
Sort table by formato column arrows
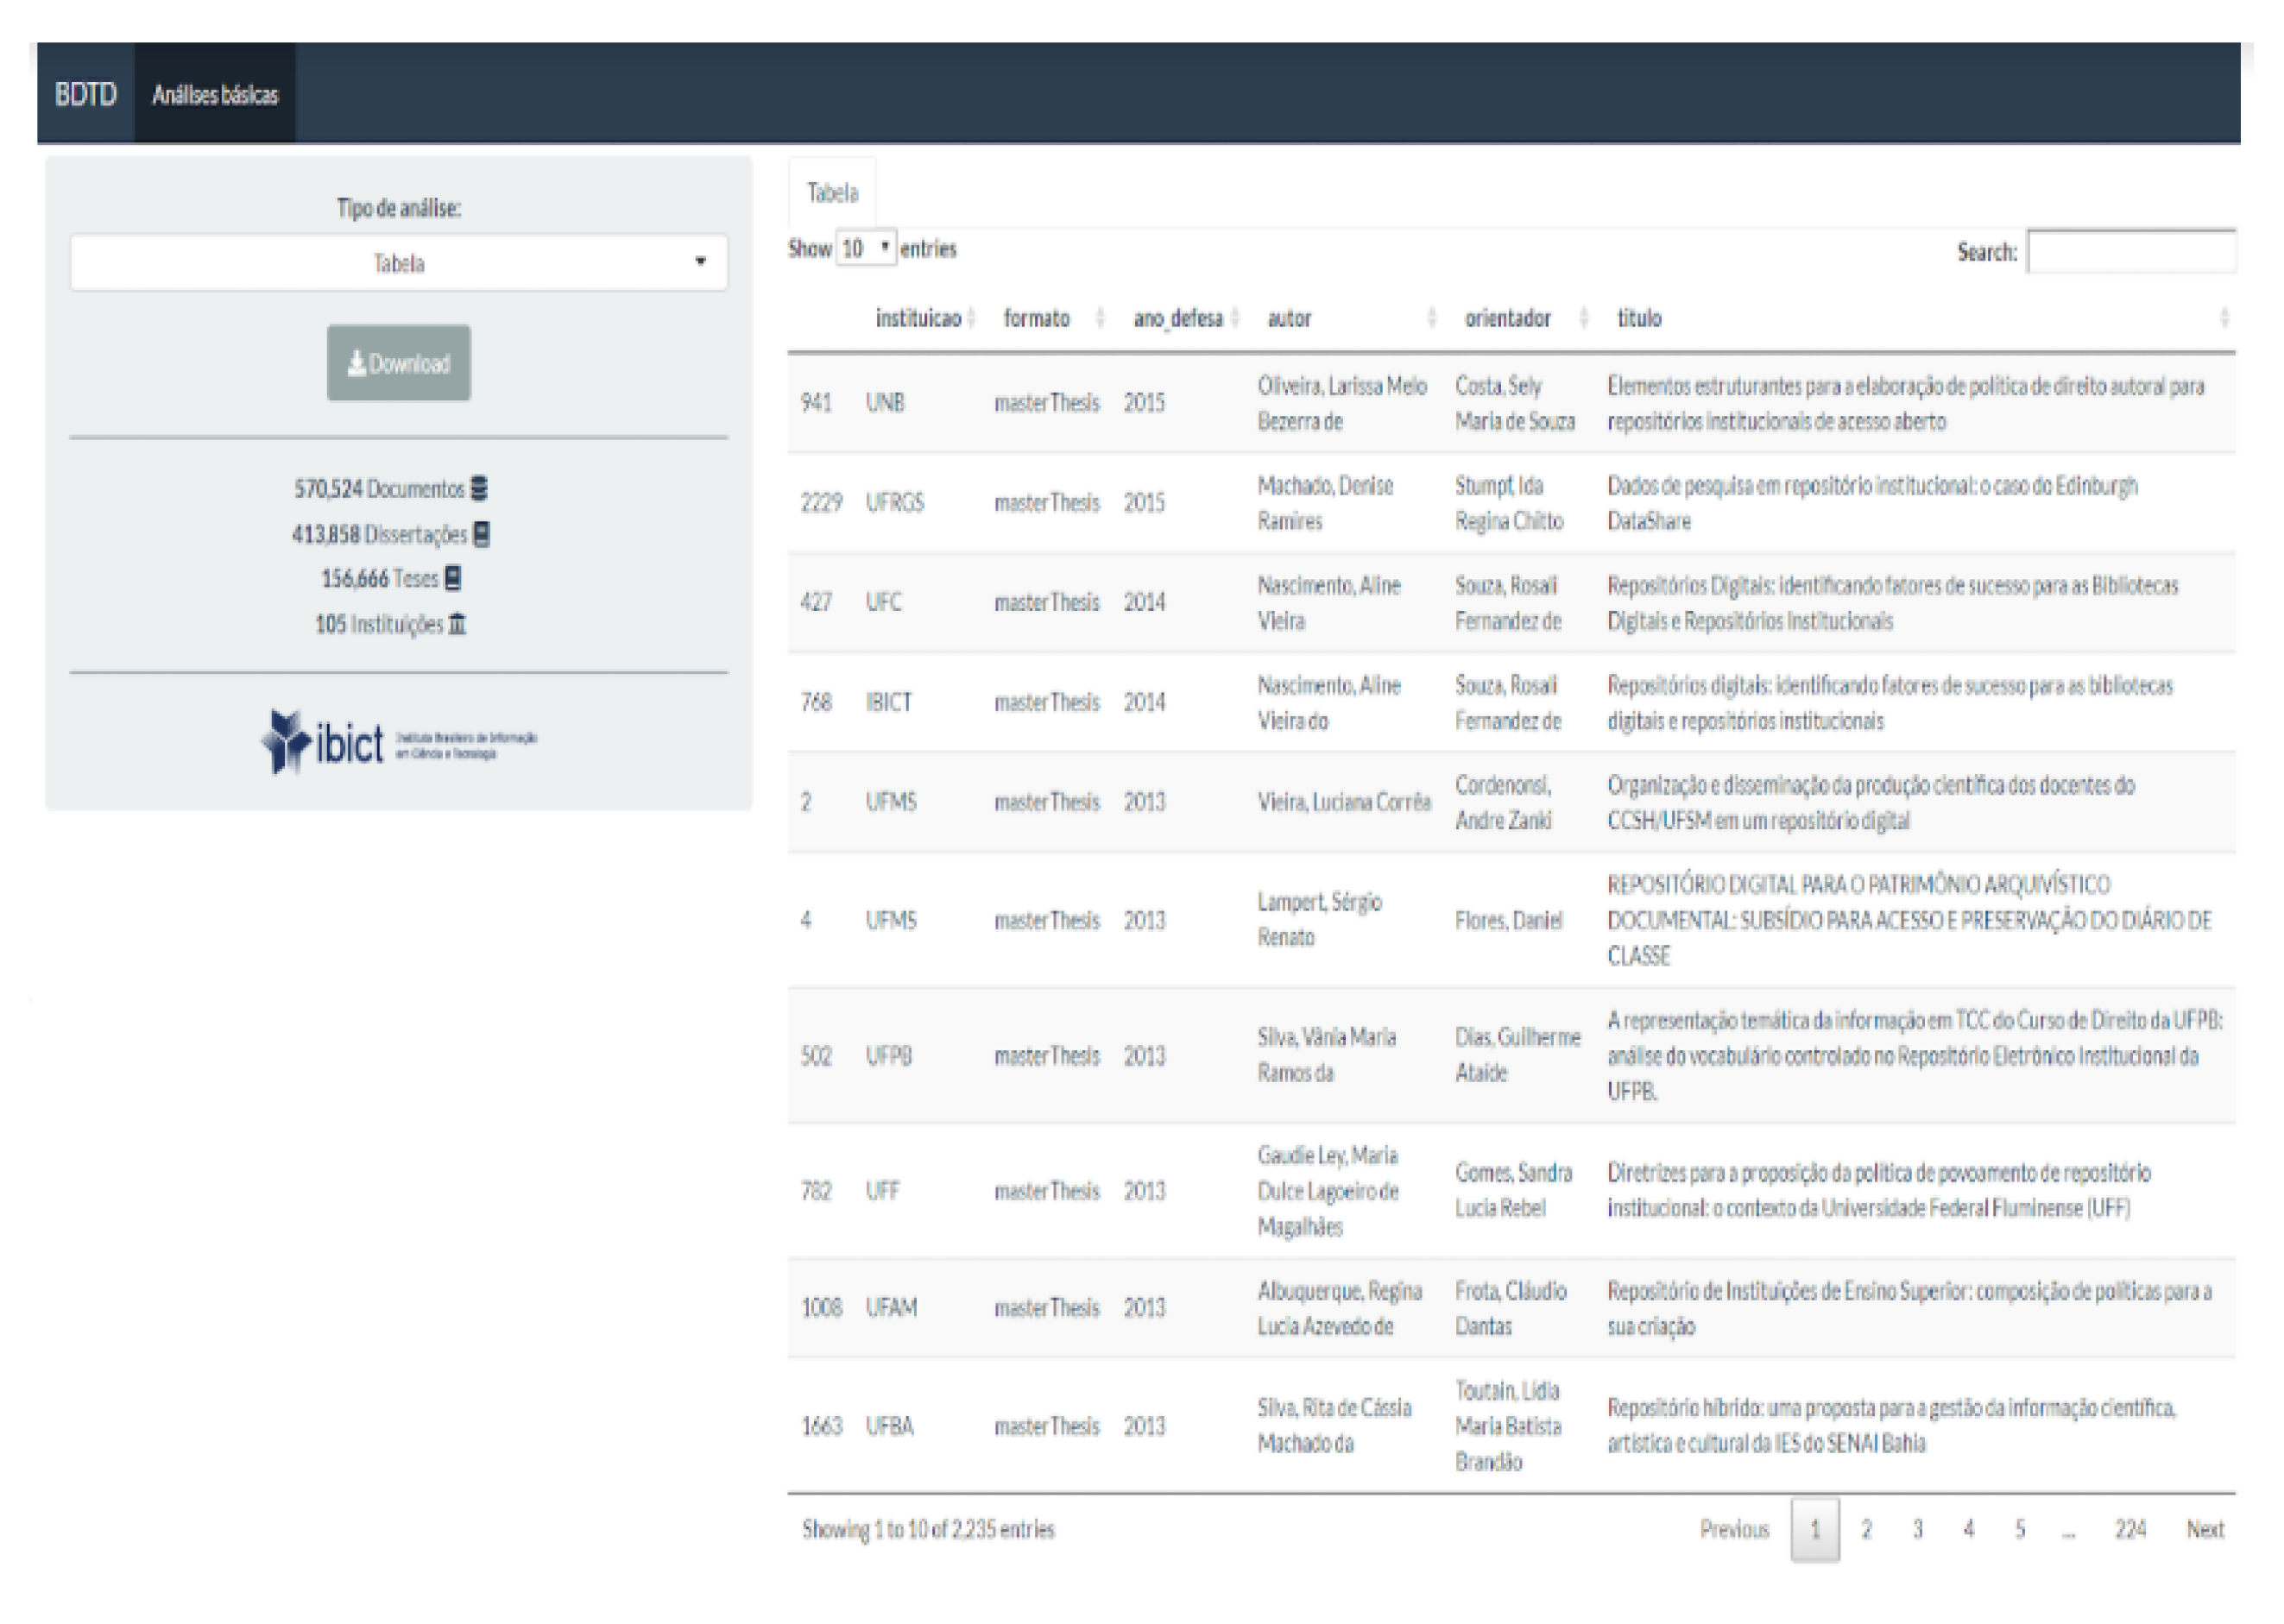coord(1100,319)
